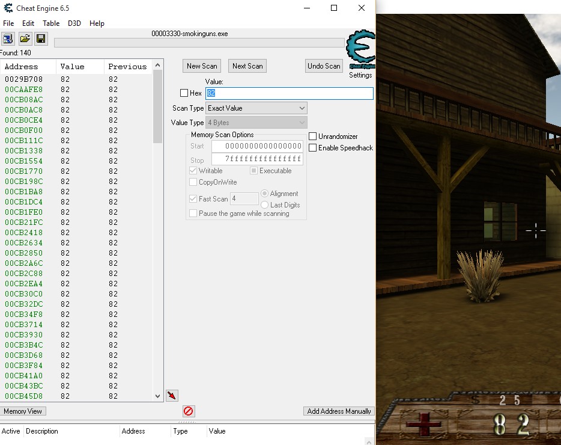Open the Scan Type dropdown
Image resolution: width=561 pixels, height=445 pixels.
point(256,108)
